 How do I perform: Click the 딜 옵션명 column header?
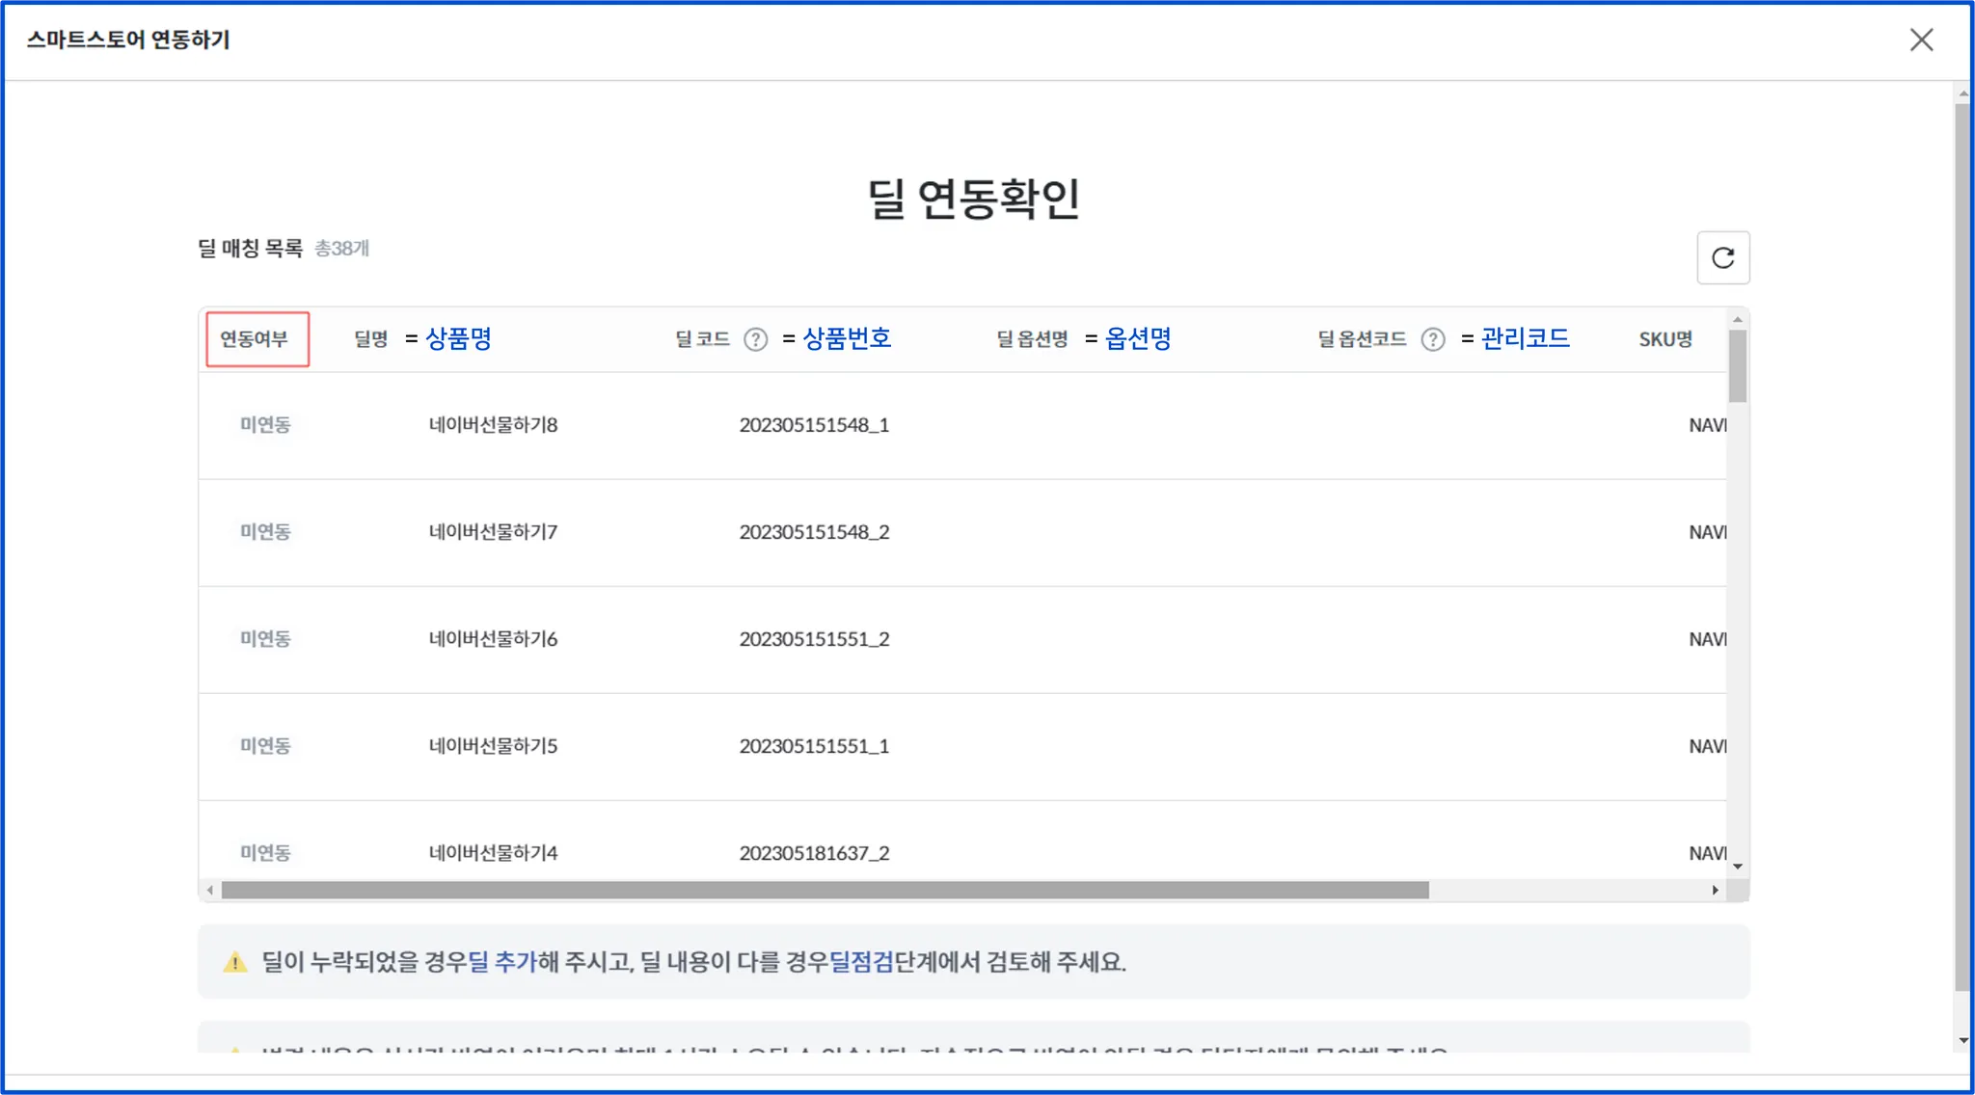point(1032,339)
